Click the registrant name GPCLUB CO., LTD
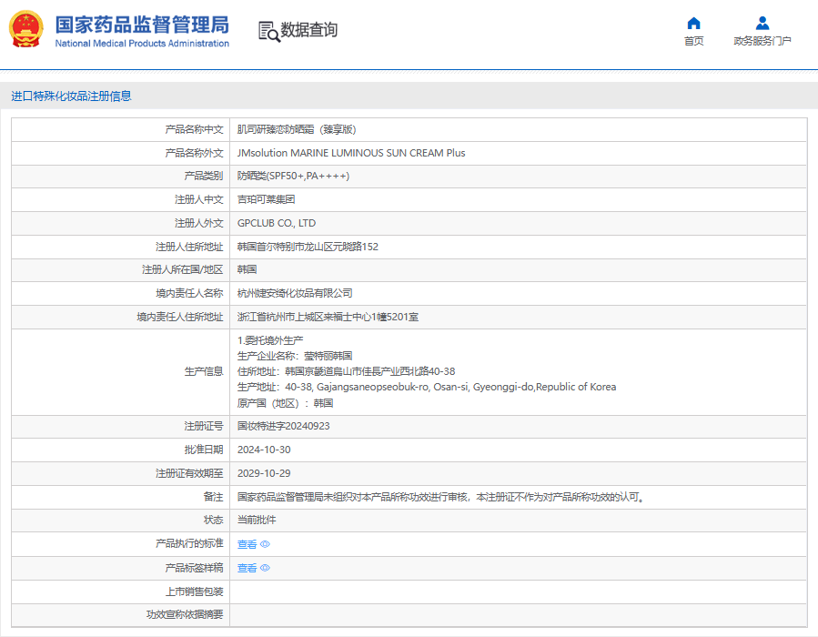The image size is (818, 637). coord(277,223)
